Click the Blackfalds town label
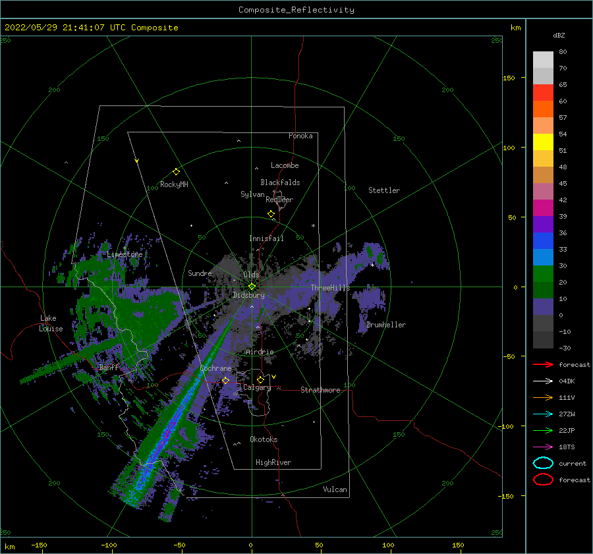593x554 pixels. click(280, 182)
